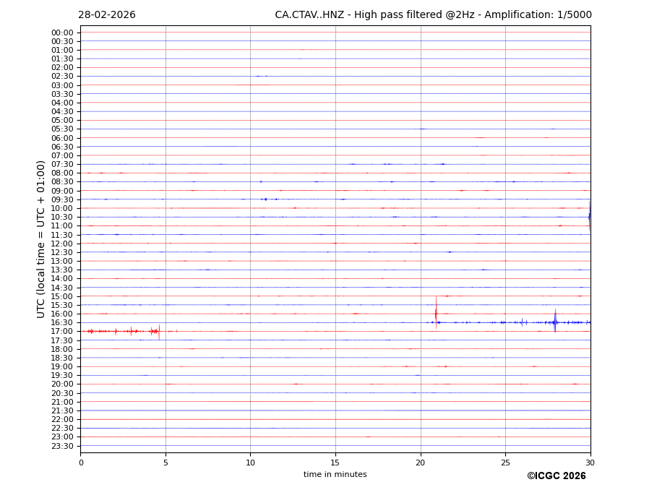
Task: Click the blue spike at the end of the 10:30 trace
Action: pyautogui.click(x=589, y=217)
